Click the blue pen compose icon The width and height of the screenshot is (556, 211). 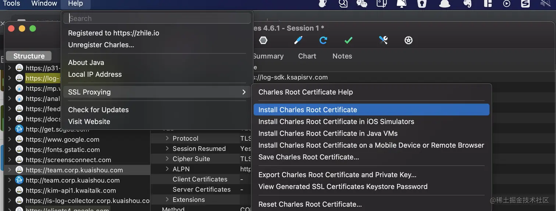(298, 40)
